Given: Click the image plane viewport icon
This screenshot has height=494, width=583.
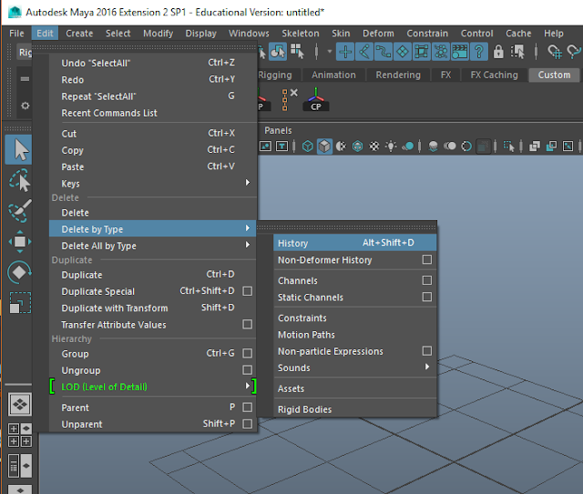Looking at the screenshot, I should pos(265,146).
